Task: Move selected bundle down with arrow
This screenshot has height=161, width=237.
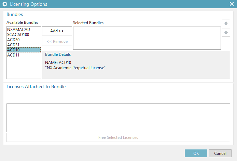Action: tap(225, 33)
